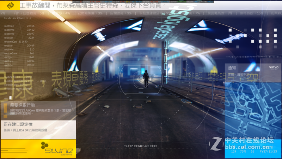Click the root:jas 1942 row
This screenshot has height=159, width=282.
pos(19,57)
